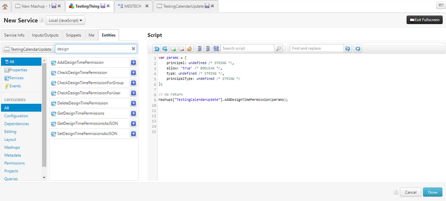
Task: Select the Permissions category
Action: coord(14,163)
